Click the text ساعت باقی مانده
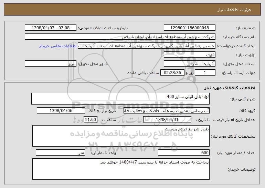The width and height of the screenshot is (265, 188). 143,73
